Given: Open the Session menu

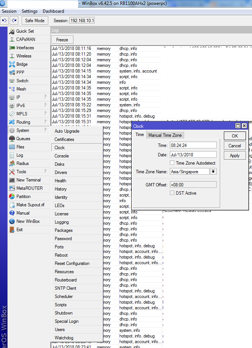Looking at the screenshot, I should coord(9,11).
